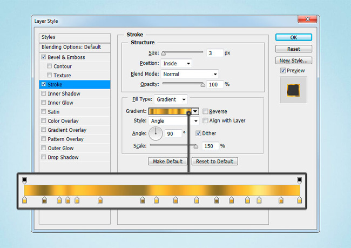Select the Inner Glow row label
351x248 pixels.
coord(60,103)
